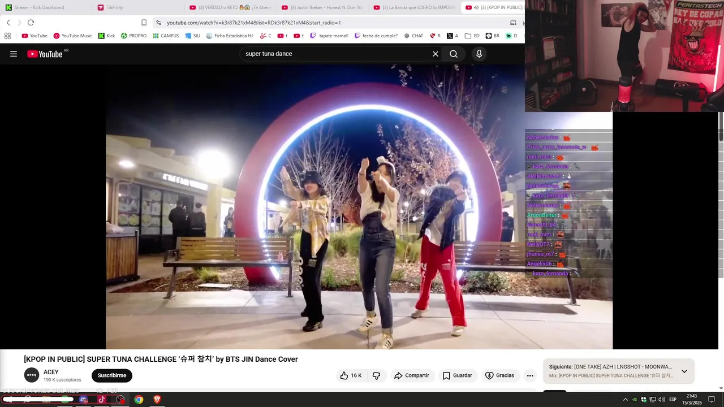Open TikTok app in the taskbar
Image resolution: width=724 pixels, height=407 pixels.
point(102,400)
